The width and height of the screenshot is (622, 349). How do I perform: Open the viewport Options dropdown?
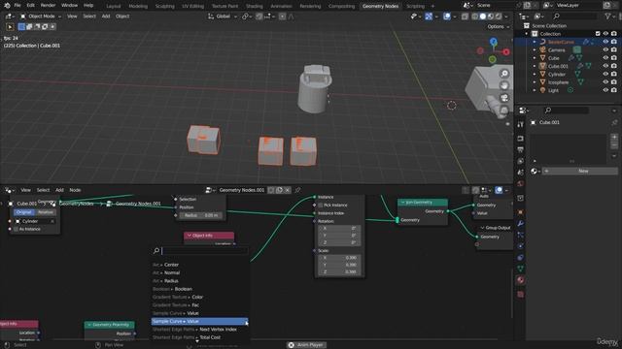499,26
